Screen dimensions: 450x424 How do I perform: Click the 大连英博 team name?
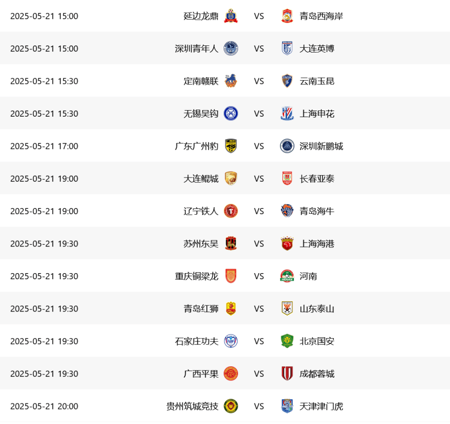coord(317,49)
